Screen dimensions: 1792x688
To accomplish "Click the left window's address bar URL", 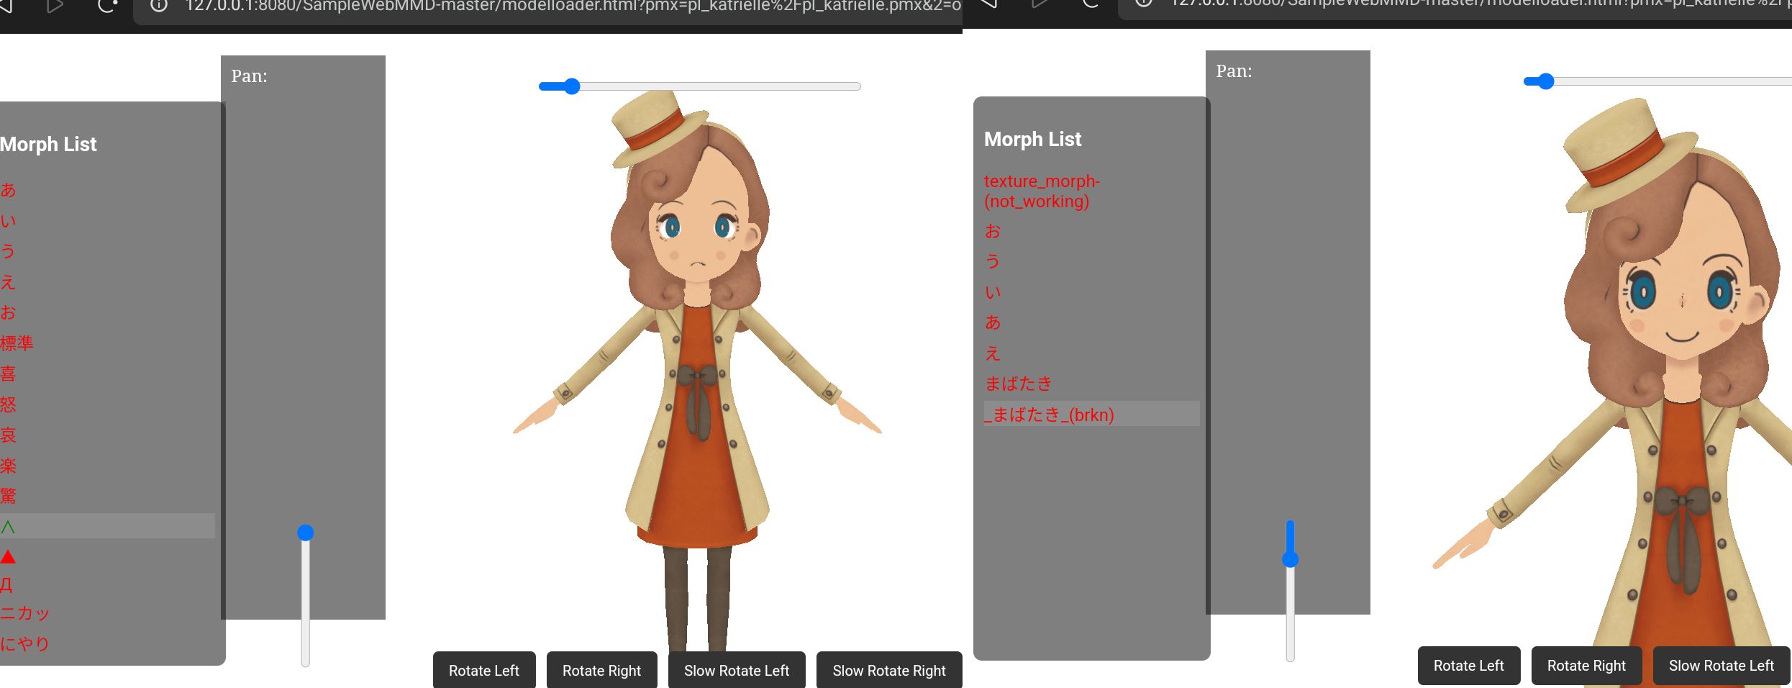I will (x=573, y=6).
